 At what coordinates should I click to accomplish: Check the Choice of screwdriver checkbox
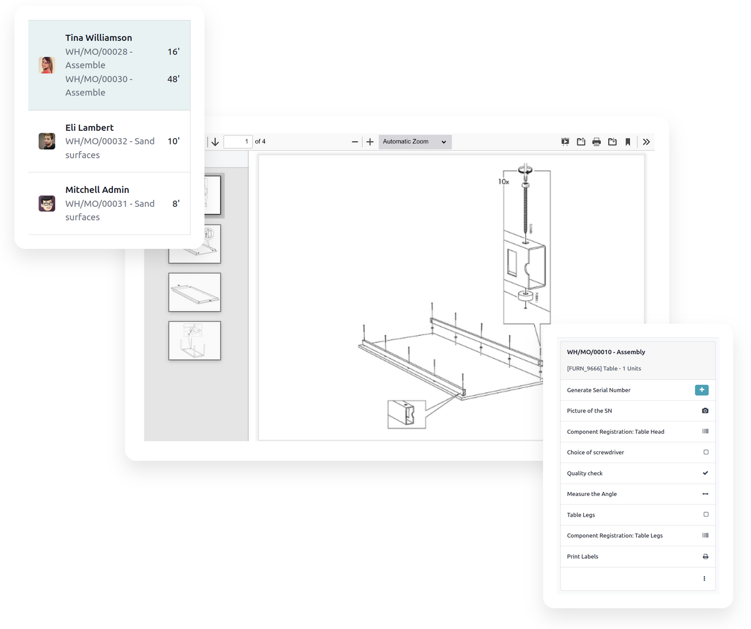(x=706, y=452)
